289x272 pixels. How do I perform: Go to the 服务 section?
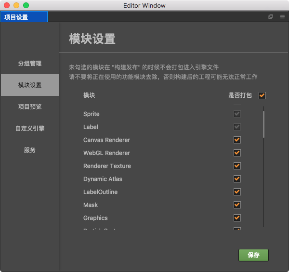(30, 150)
